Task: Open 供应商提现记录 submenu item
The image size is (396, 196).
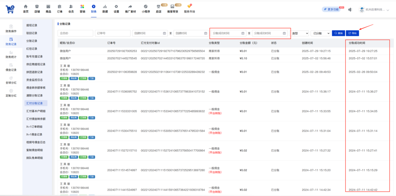Action: pos(36,64)
